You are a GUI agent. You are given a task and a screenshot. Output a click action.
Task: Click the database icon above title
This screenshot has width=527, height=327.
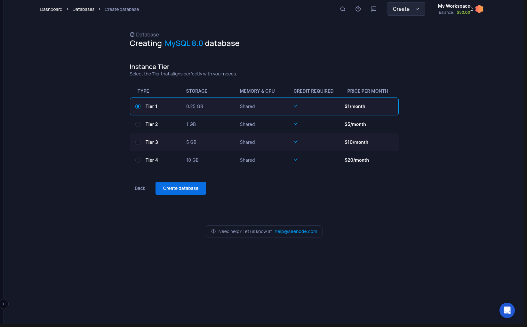pyautogui.click(x=132, y=35)
